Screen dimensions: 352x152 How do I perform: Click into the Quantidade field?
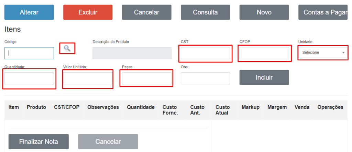29,79
